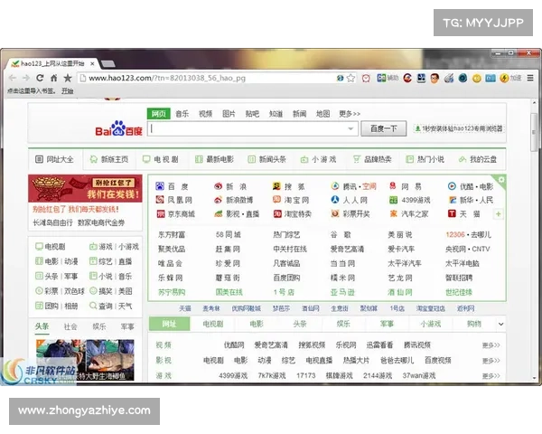
Task: Open 淘宝网 shortcut
Action: point(291,200)
